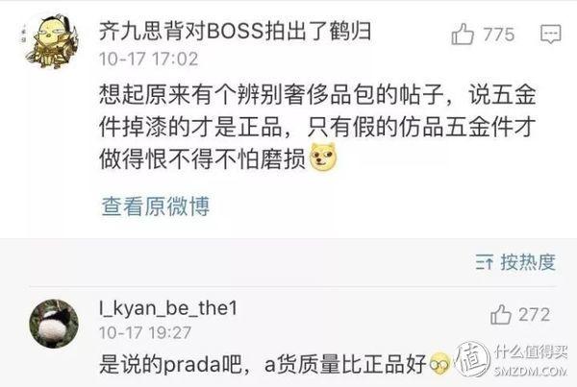Click the main comment text about 奢侈品包
Screen dimensions: 577x387
[317, 127]
